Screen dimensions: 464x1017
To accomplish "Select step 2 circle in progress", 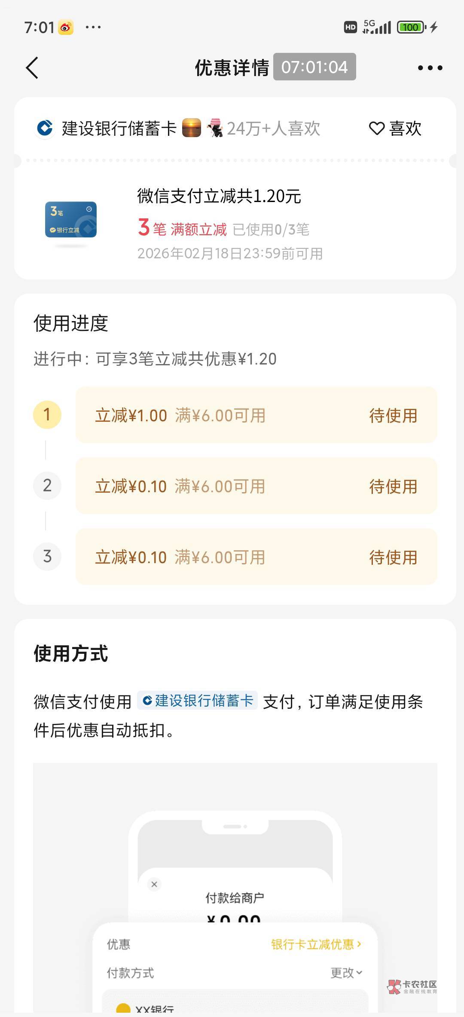I will coord(47,486).
